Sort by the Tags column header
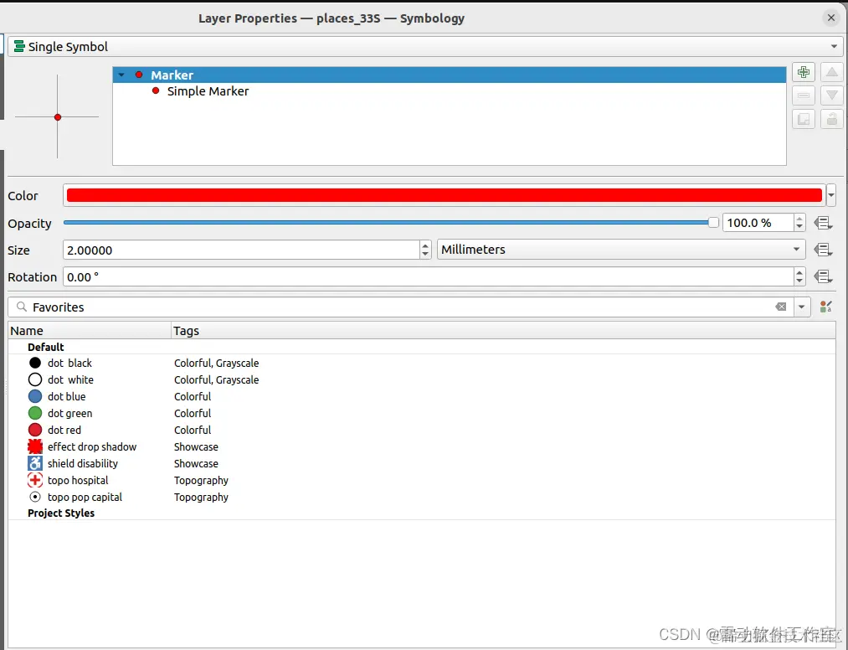Viewport: 848px width, 650px height. click(x=503, y=331)
